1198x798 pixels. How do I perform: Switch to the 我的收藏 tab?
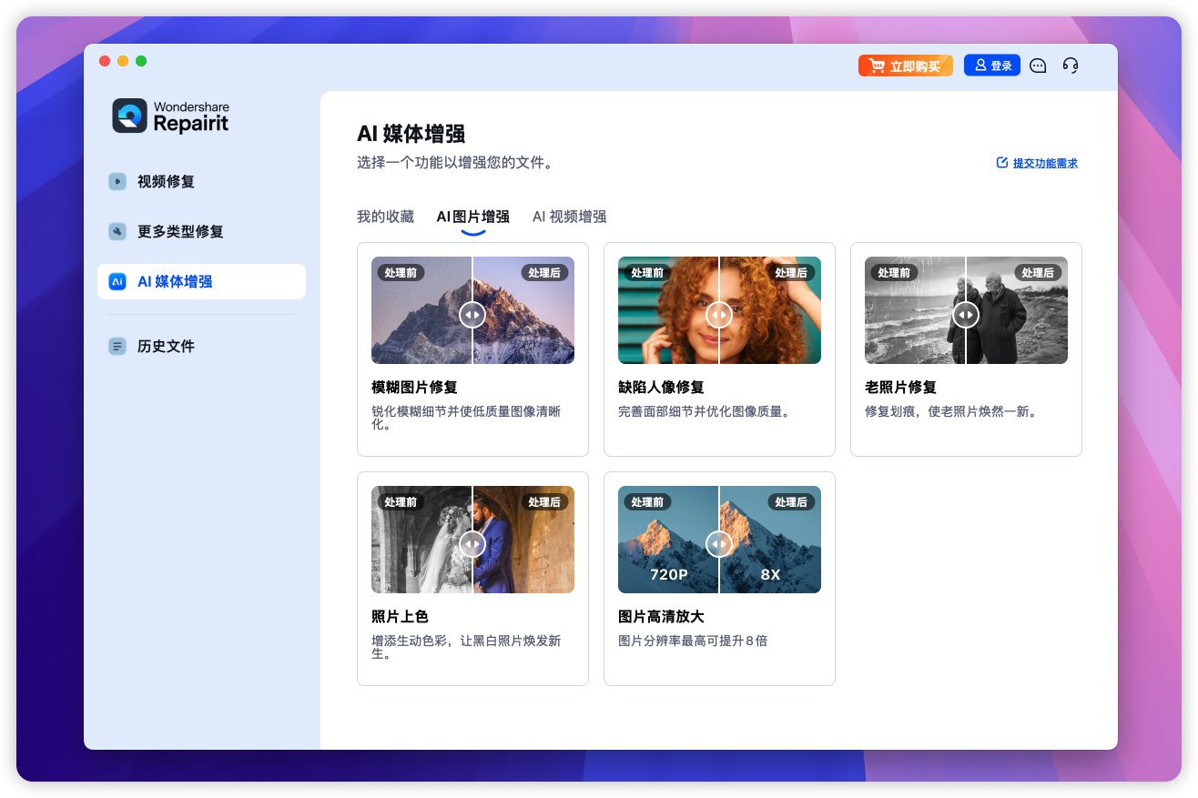[x=385, y=217]
